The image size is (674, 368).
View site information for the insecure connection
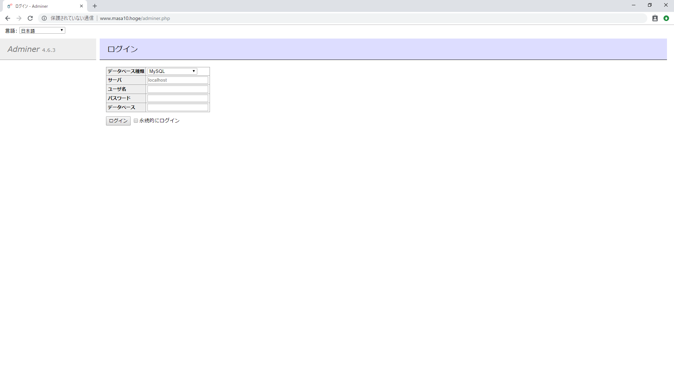44,18
